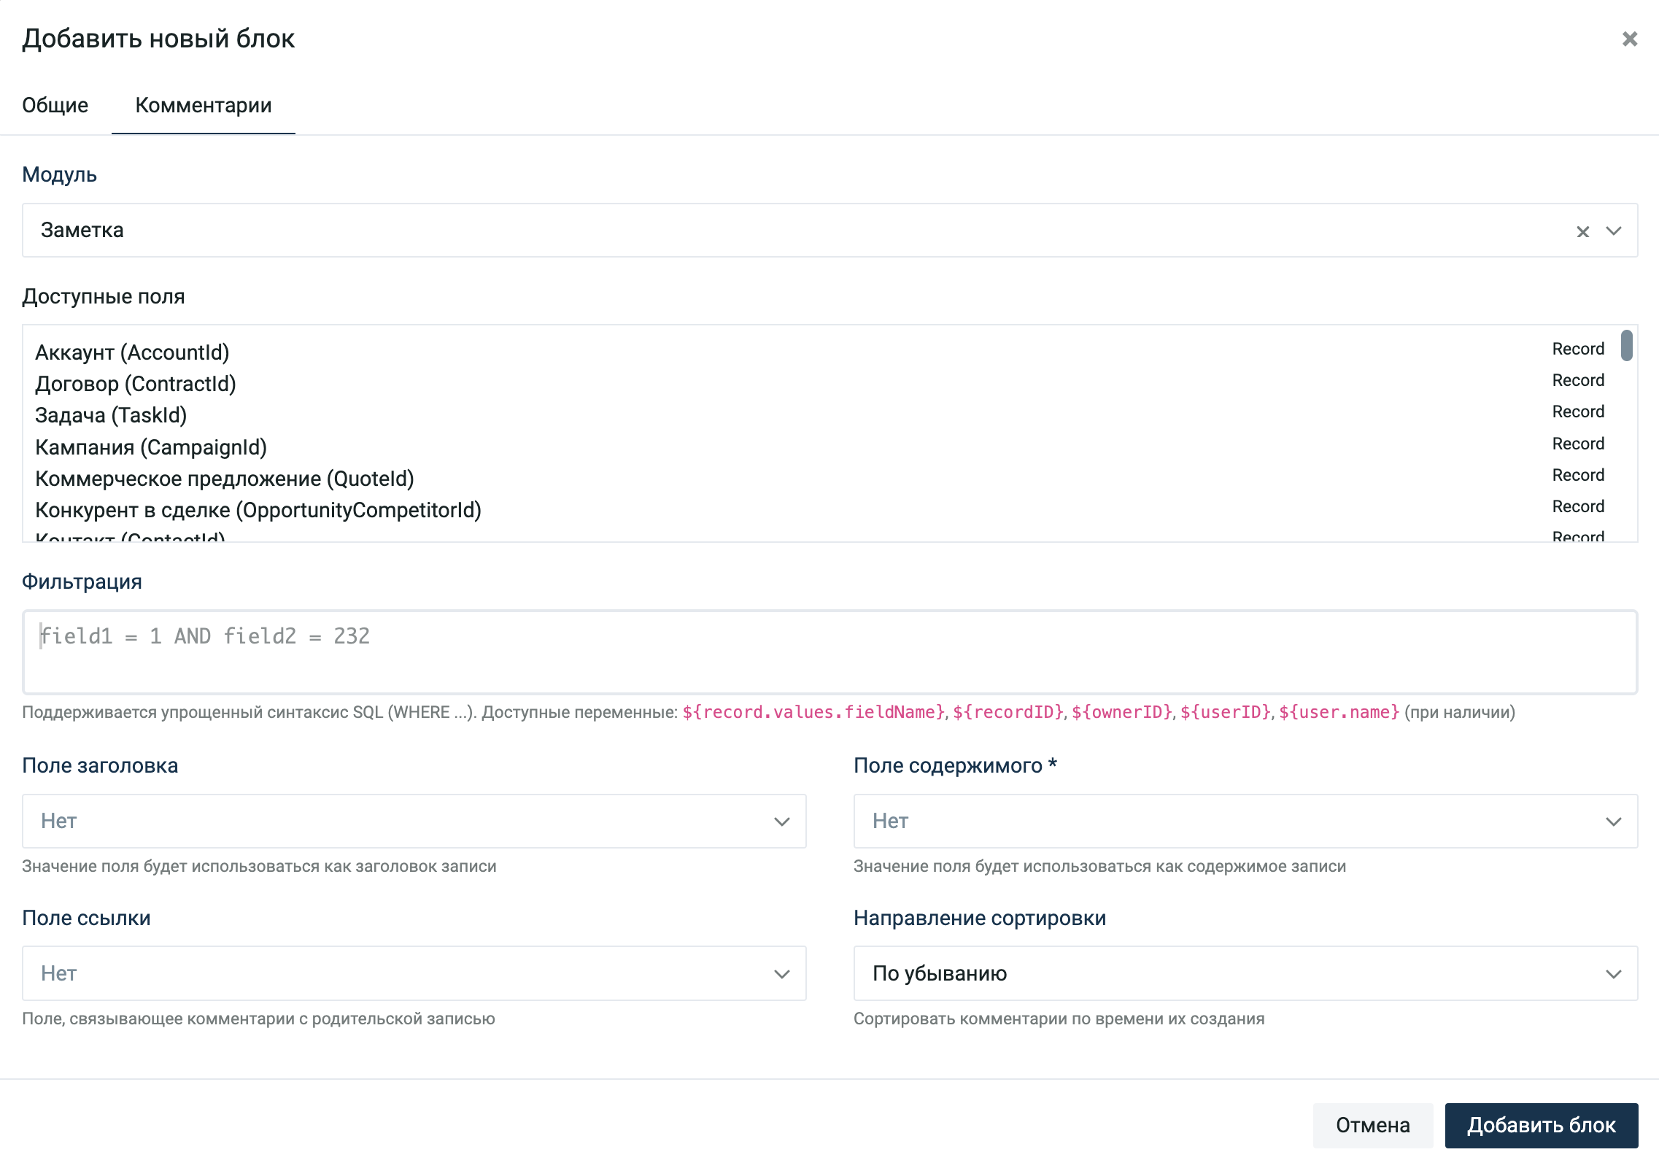Click the available fields list scrollbar
Image resolution: width=1659 pixels, height=1171 pixels.
pos(1626,346)
